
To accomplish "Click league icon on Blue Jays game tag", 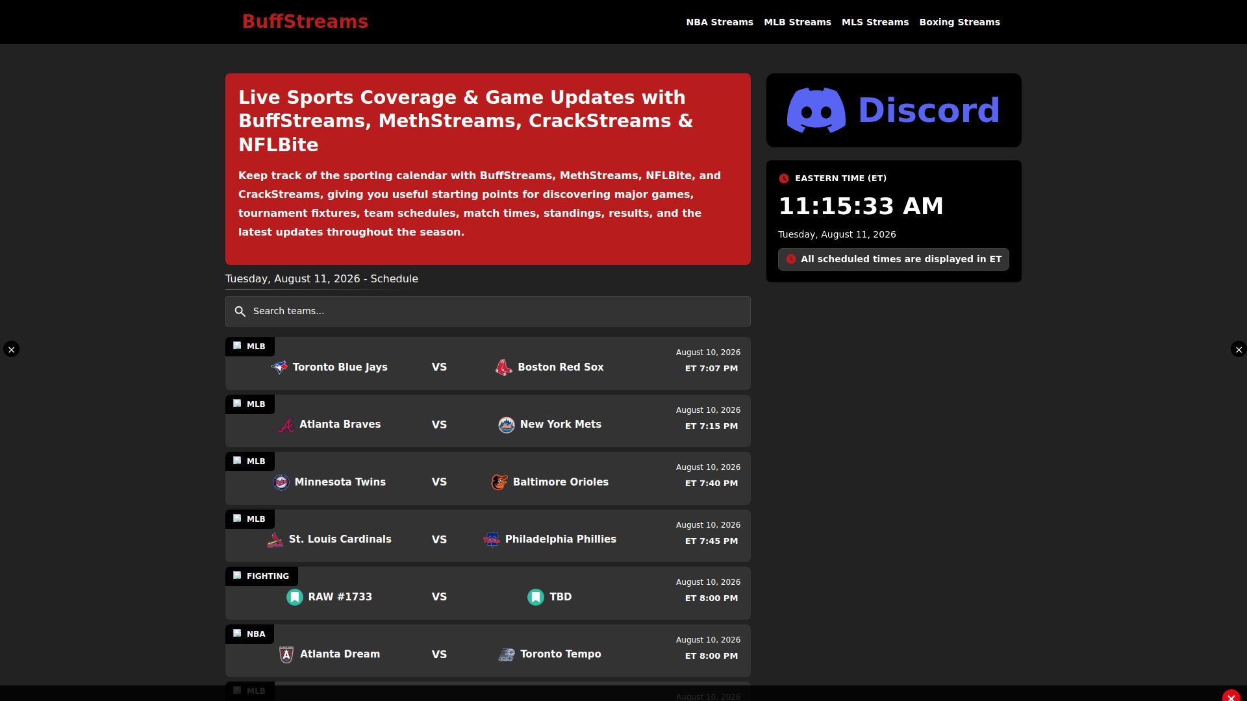I will click(x=237, y=346).
